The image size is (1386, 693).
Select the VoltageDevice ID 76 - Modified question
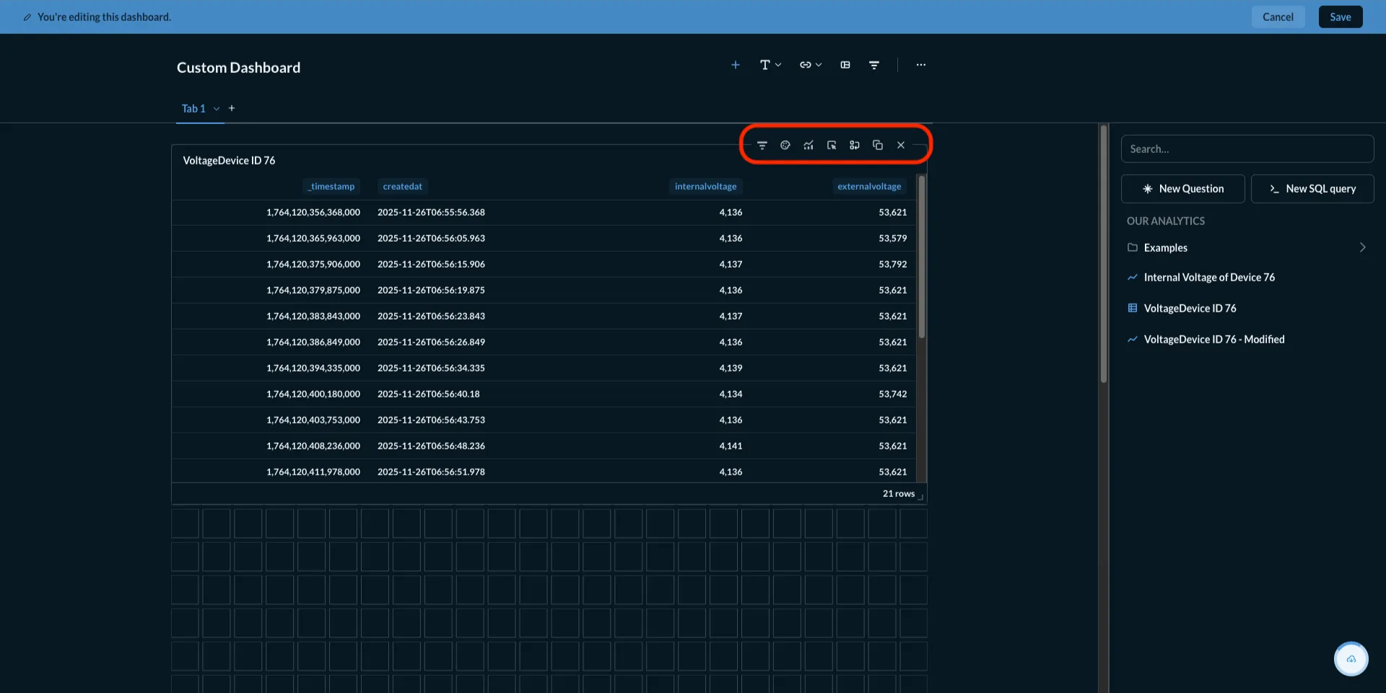[1214, 339]
